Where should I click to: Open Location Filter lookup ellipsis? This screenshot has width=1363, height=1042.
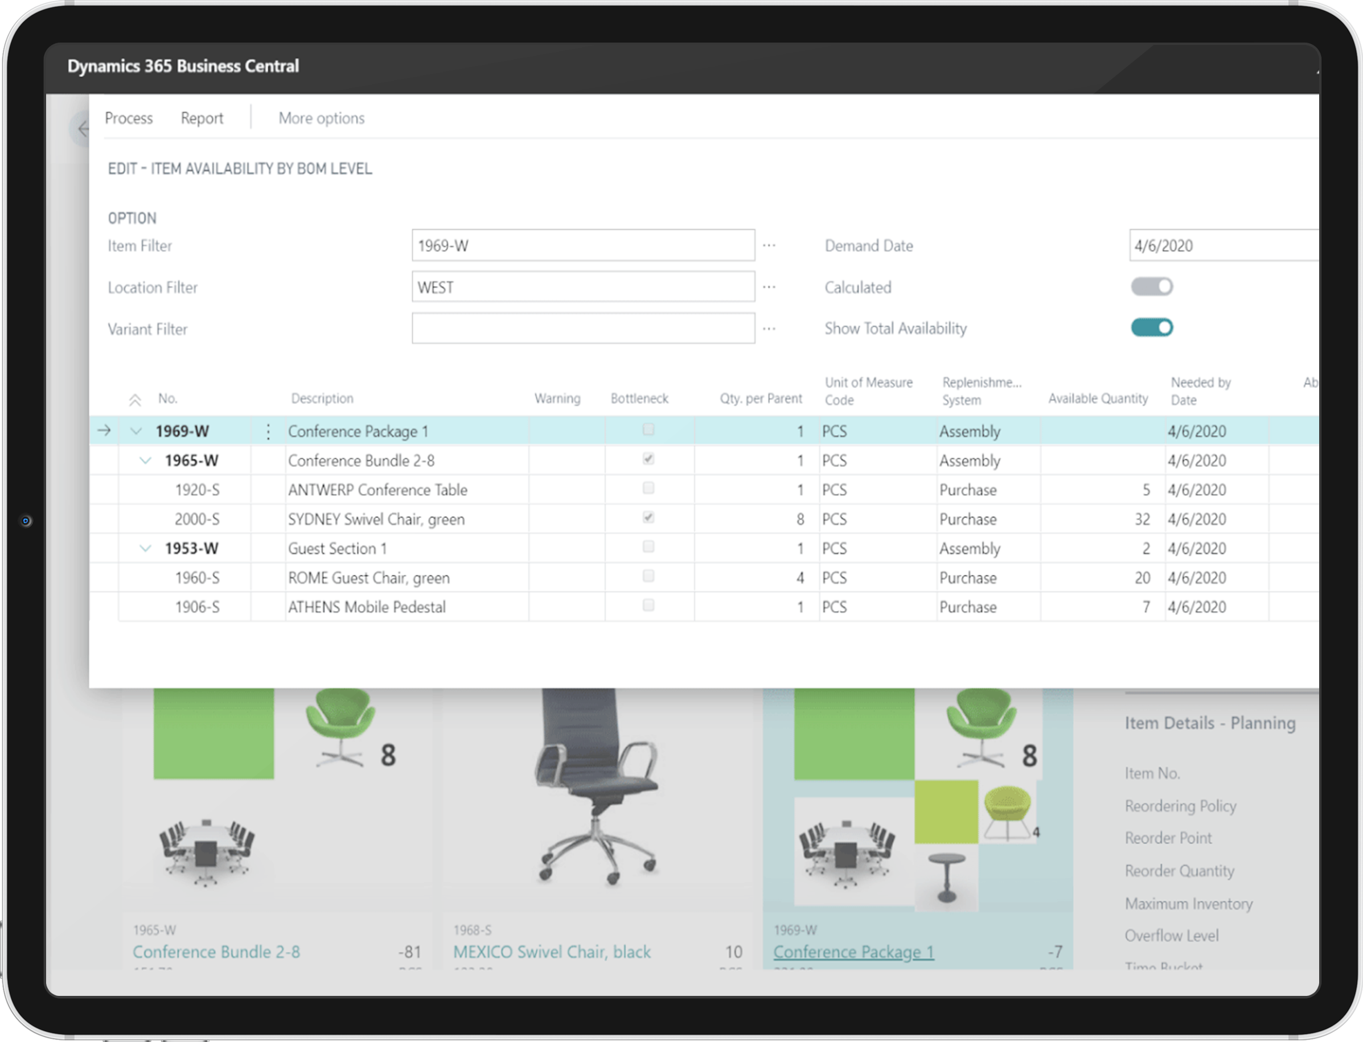click(769, 287)
